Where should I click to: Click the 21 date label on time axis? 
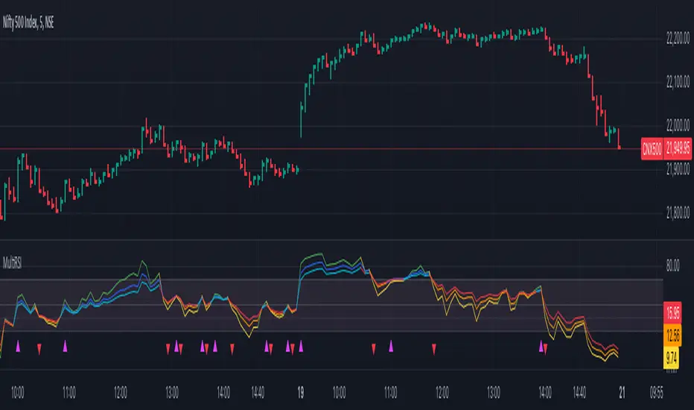(622, 392)
